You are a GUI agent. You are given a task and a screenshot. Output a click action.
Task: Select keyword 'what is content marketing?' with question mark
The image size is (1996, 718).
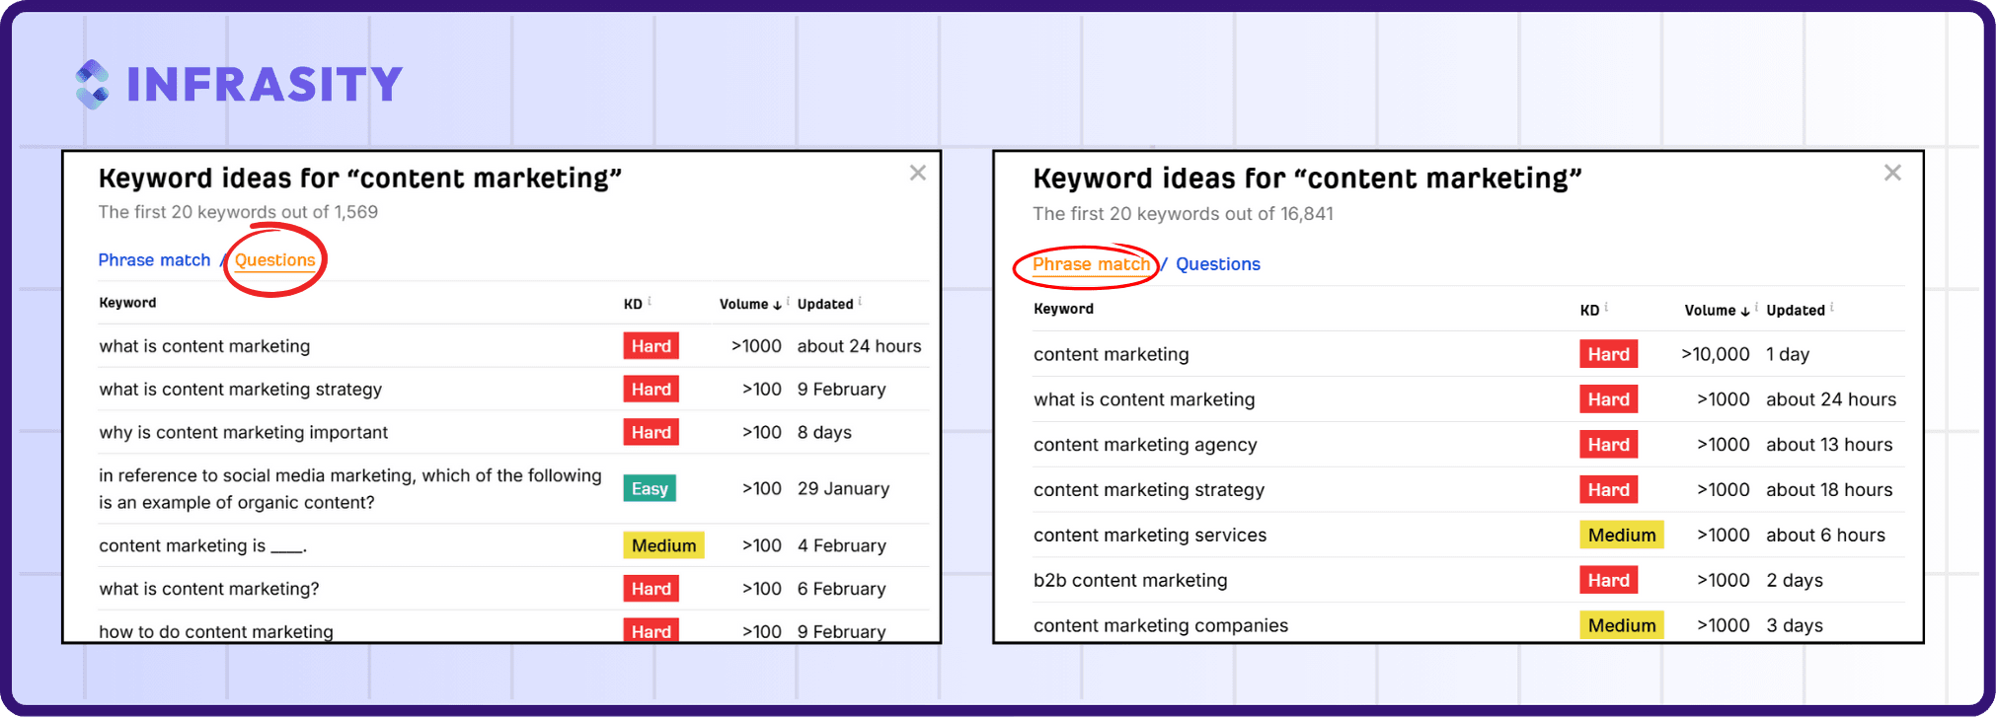[x=209, y=590]
